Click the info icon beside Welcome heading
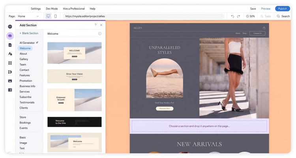Screen dimensions: 296x158 (x=100, y=34)
